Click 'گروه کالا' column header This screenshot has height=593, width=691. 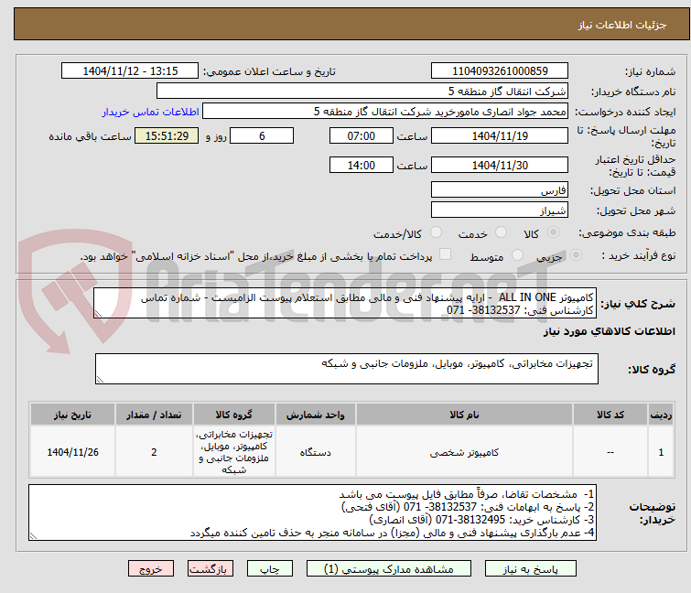point(234,415)
